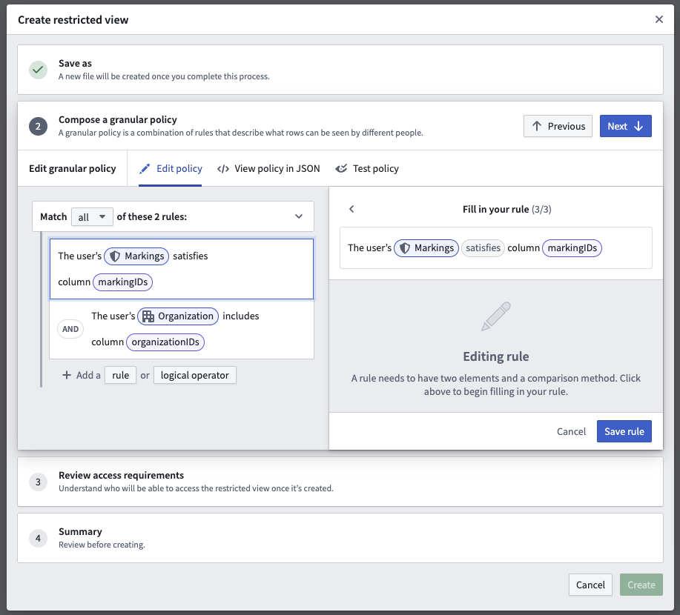
Task: Click the Create button
Action: [641, 585]
